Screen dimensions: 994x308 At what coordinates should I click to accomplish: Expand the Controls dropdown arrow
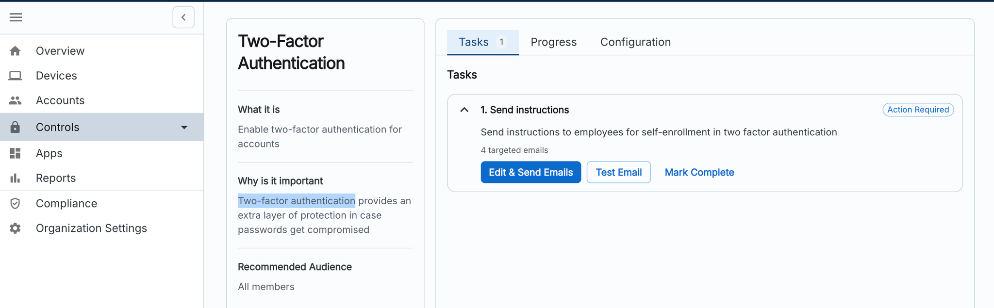(184, 128)
